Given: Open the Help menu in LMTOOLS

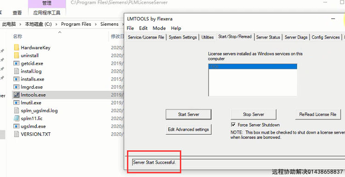Looking at the screenshot, I should tap(176, 28).
